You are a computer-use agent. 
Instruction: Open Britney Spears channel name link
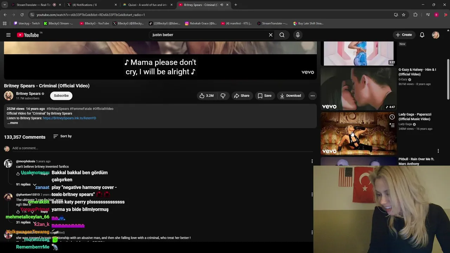click(x=28, y=94)
